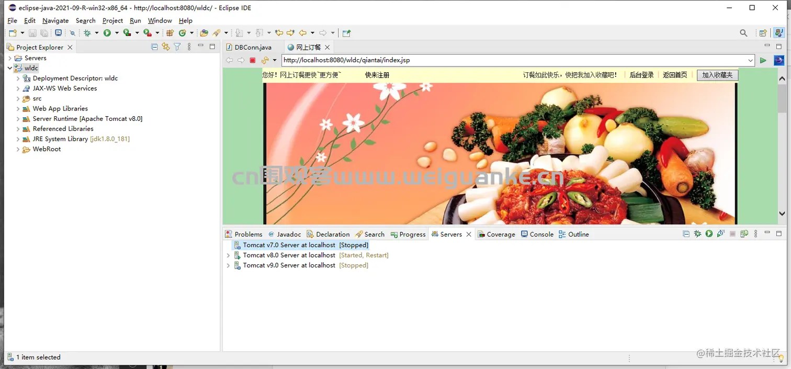
Task: Open the Search icon on the toolbar
Action: [x=743, y=32]
